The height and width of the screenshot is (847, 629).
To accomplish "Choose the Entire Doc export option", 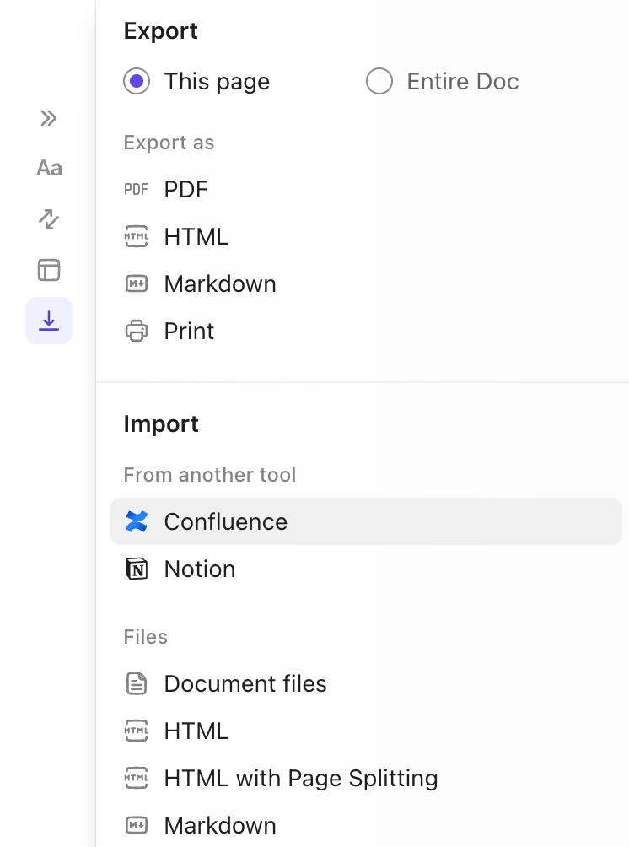I will click(x=379, y=81).
